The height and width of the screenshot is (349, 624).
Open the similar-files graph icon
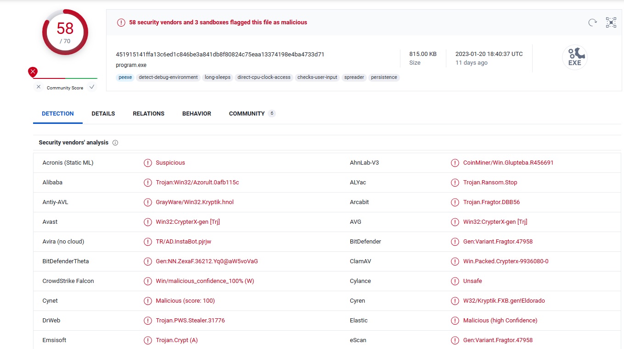[x=611, y=22]
